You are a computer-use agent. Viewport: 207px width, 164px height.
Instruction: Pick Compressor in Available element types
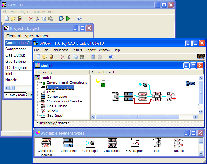click(68, 143)
